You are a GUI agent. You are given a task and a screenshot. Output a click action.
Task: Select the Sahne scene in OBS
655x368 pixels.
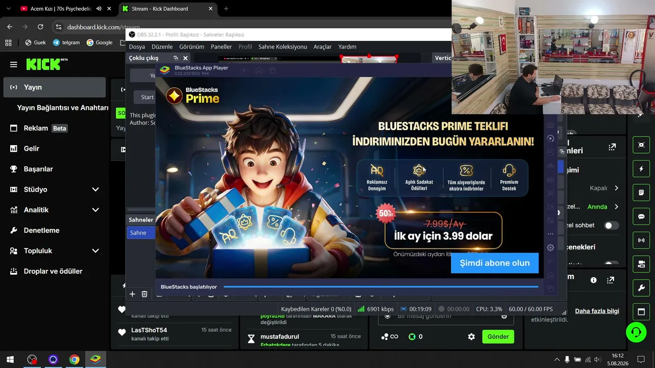tap(141, 233)
